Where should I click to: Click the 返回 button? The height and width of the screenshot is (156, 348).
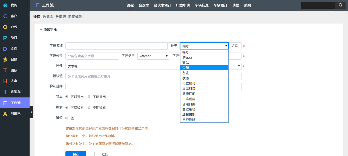pyautogui.click(x=105, y=154)
